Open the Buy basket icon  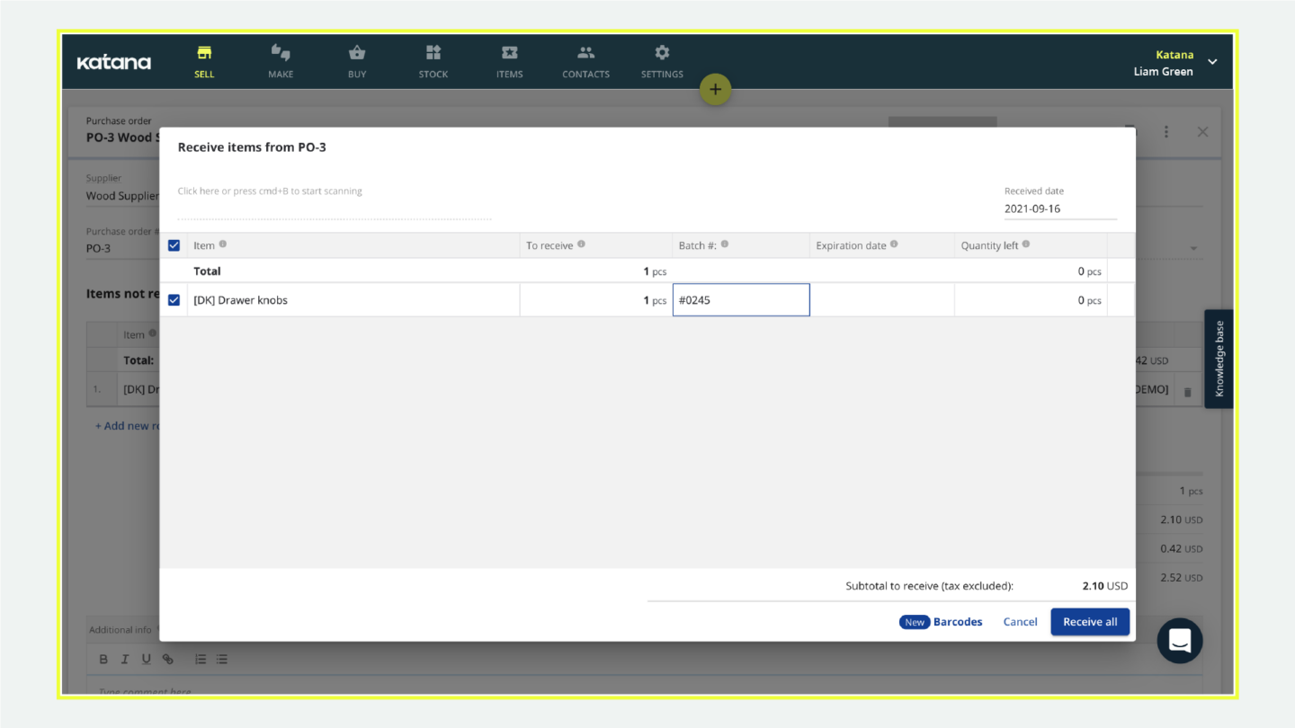357,53
